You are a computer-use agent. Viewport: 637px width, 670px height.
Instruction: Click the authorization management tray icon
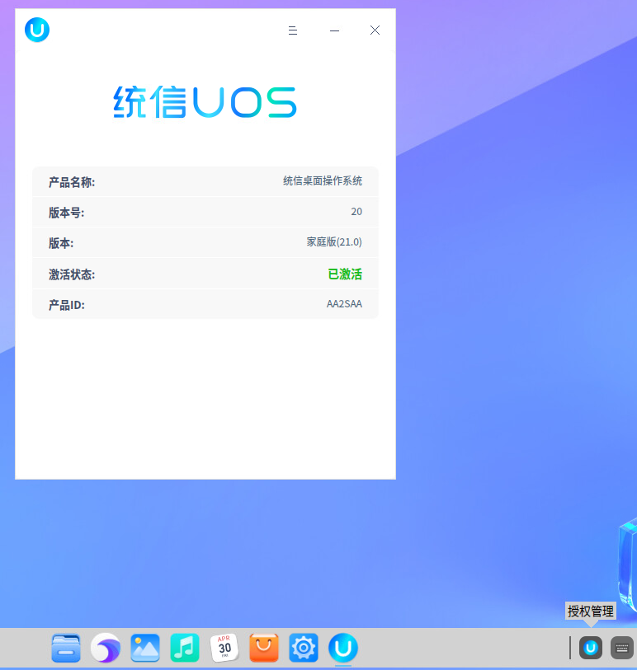591,648
